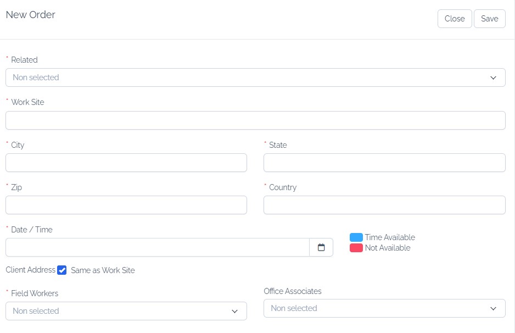Click the Same as Work Site label
Image resolution: width=515 pixels, height=333 pixels.
(x=103, y=270)
